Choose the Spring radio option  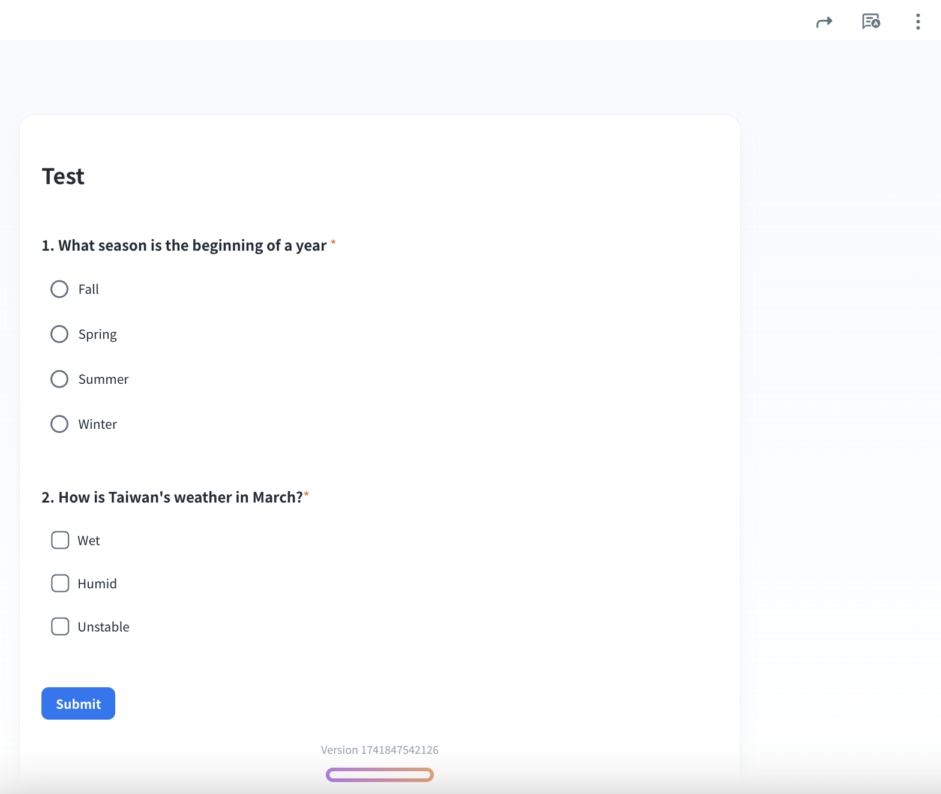click(x=59, y=334)
